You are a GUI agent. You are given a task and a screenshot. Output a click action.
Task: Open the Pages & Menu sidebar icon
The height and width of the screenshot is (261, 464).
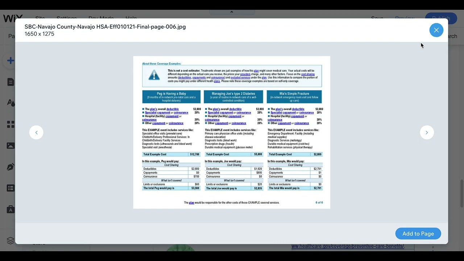(x=11, y=82)
